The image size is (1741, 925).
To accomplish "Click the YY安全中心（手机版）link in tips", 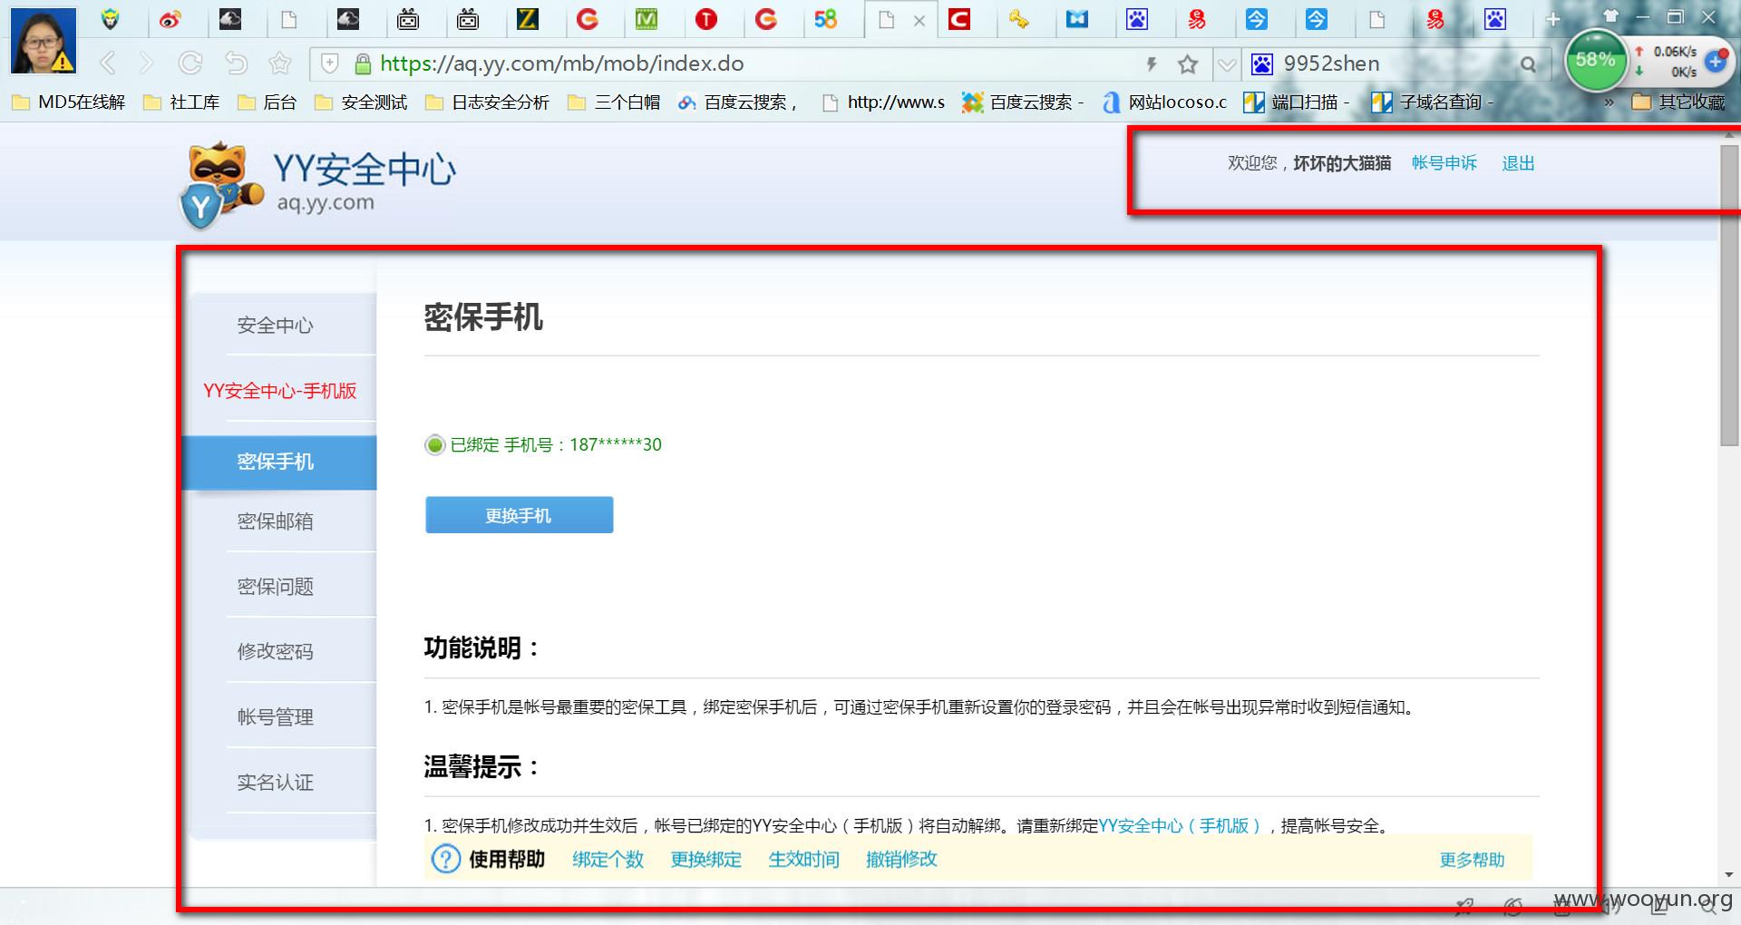I will [x=1179, y=826].
